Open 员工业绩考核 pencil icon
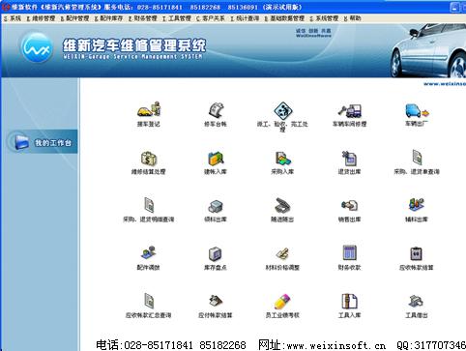 (x=282, y=302)
